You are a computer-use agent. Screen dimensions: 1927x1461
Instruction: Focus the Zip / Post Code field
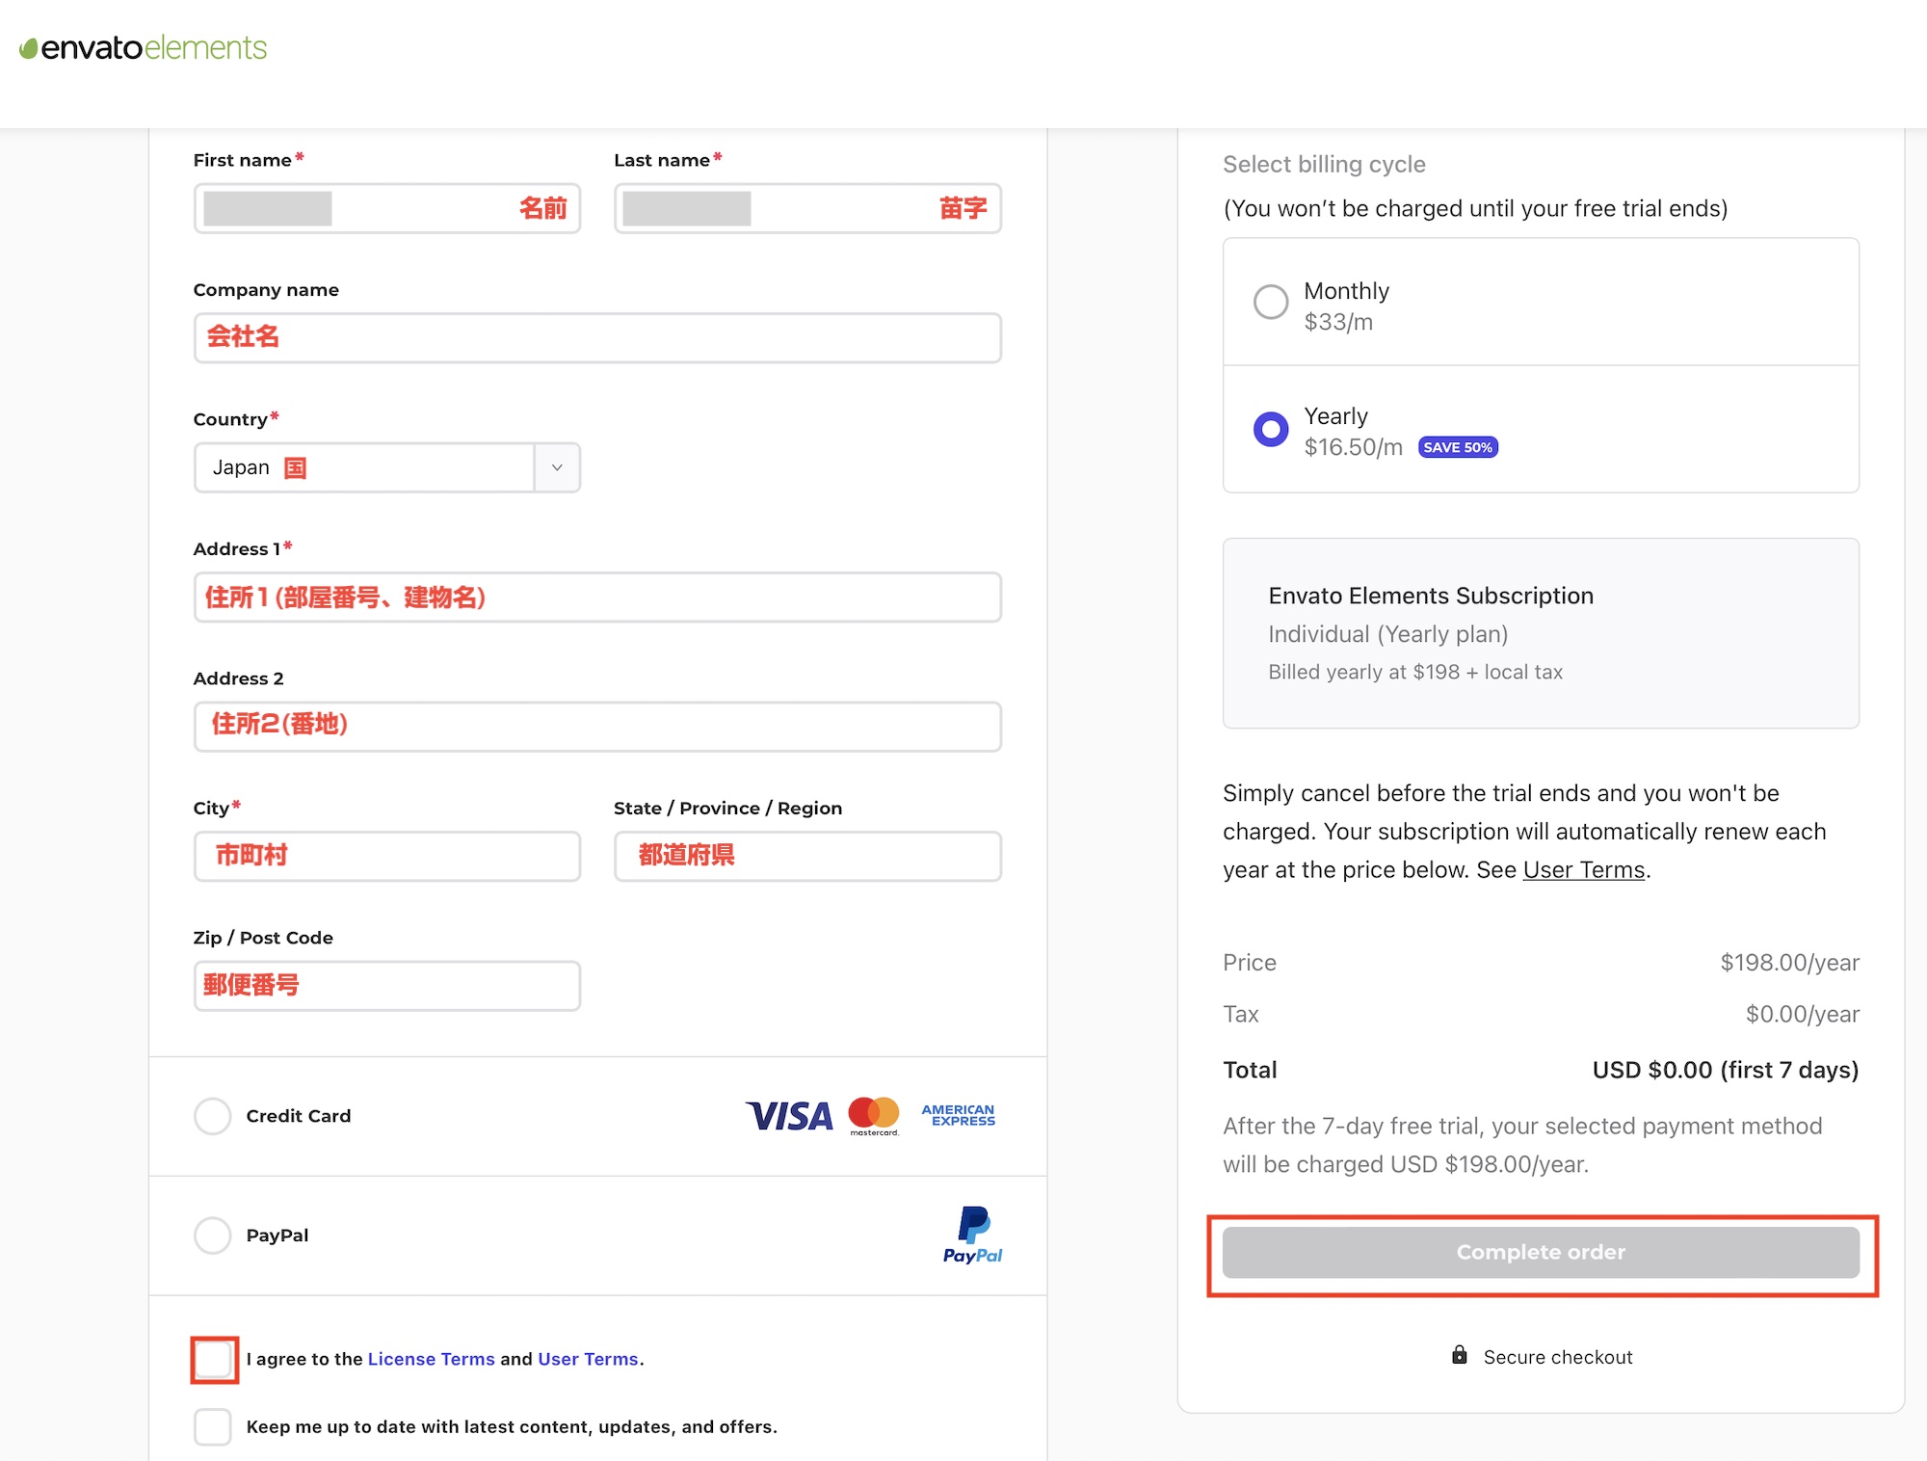(387, 986)
